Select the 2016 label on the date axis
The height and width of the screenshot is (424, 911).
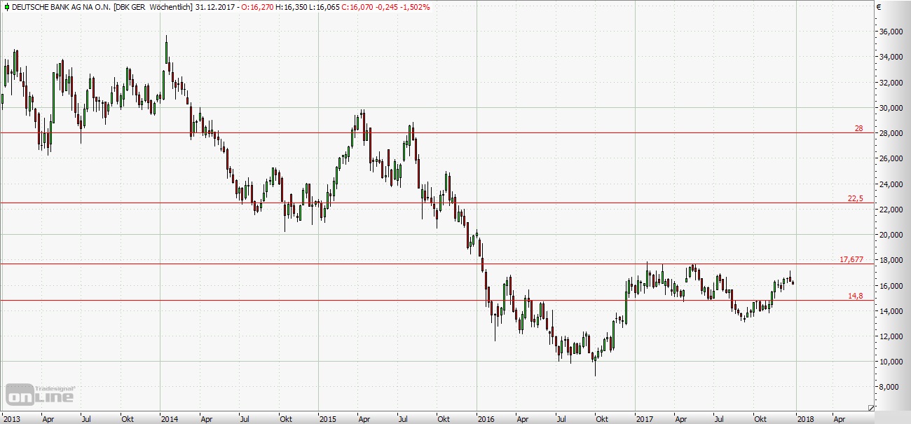(486, 418)
